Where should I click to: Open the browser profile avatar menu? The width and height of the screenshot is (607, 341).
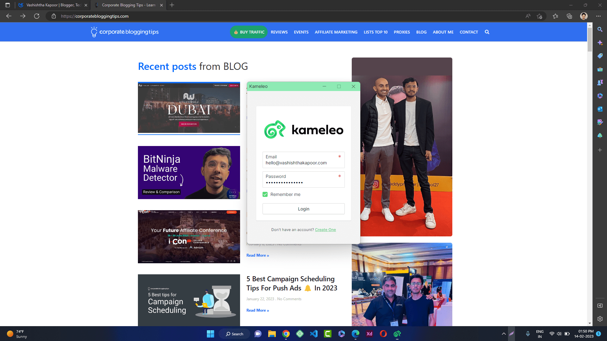pyautogui.click(x=583, y=16)
